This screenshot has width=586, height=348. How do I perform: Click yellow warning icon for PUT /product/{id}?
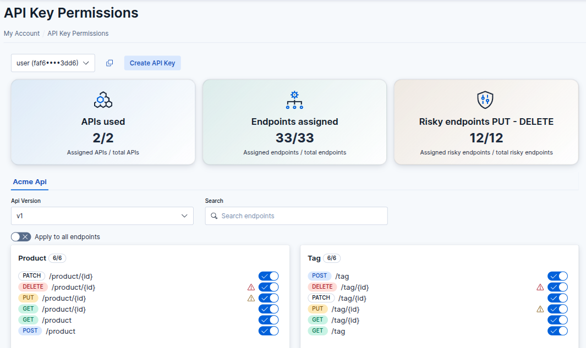coord(251,298)
